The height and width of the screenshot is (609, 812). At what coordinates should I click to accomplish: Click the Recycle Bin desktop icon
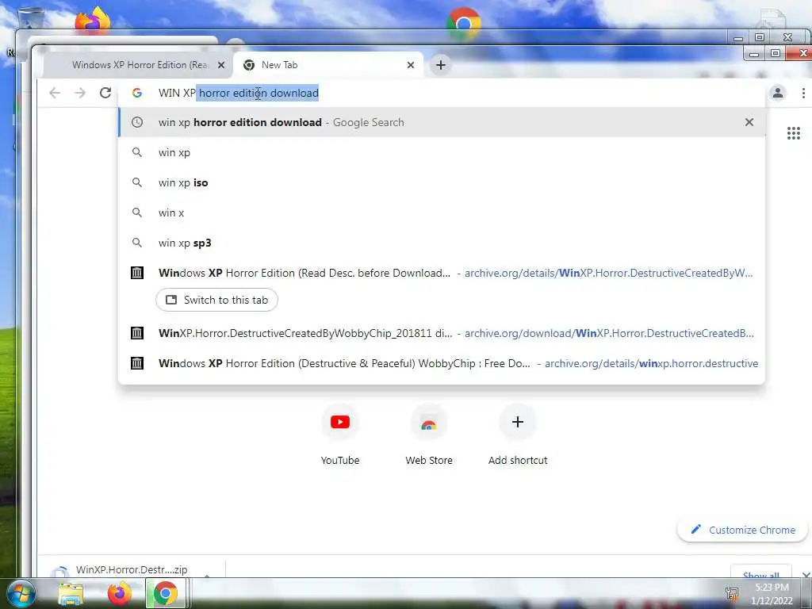click(30, 17)
